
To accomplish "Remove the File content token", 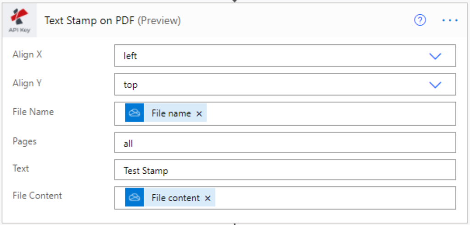I will (x=207, y=198).
